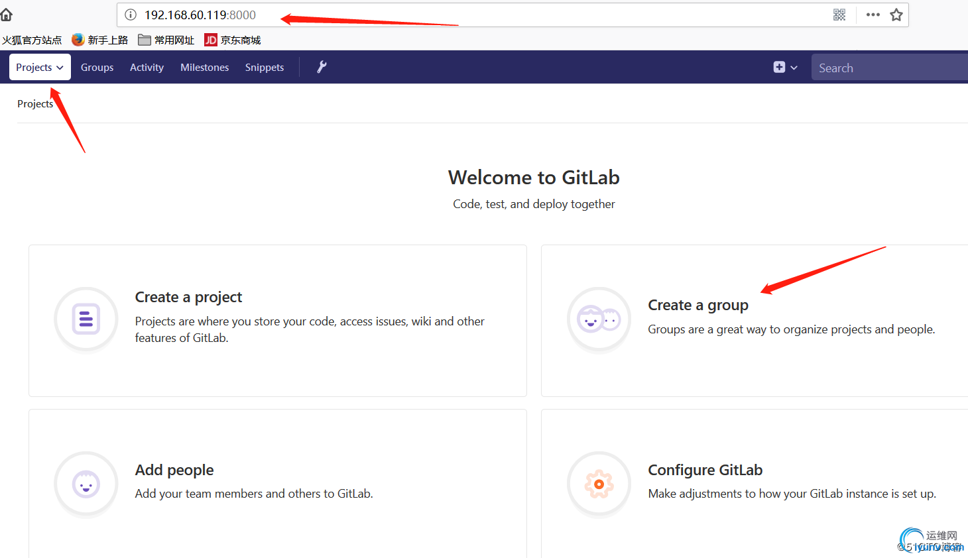Open the 火狐官方站点 bookmark
Screen dimensions: 968x558
[31, 40]
